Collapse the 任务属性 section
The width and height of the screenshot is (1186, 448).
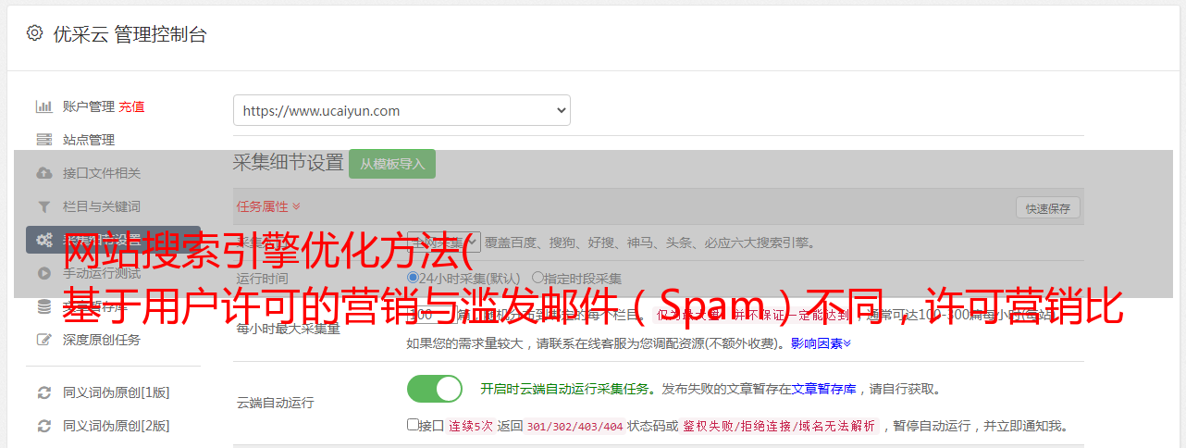(x=268, y=206)
